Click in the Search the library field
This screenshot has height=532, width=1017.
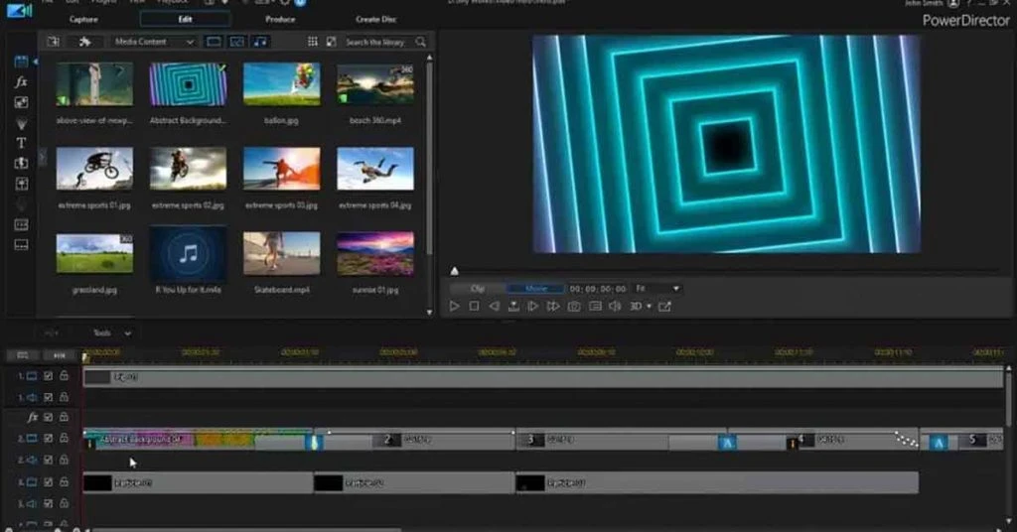coord(377,42)
